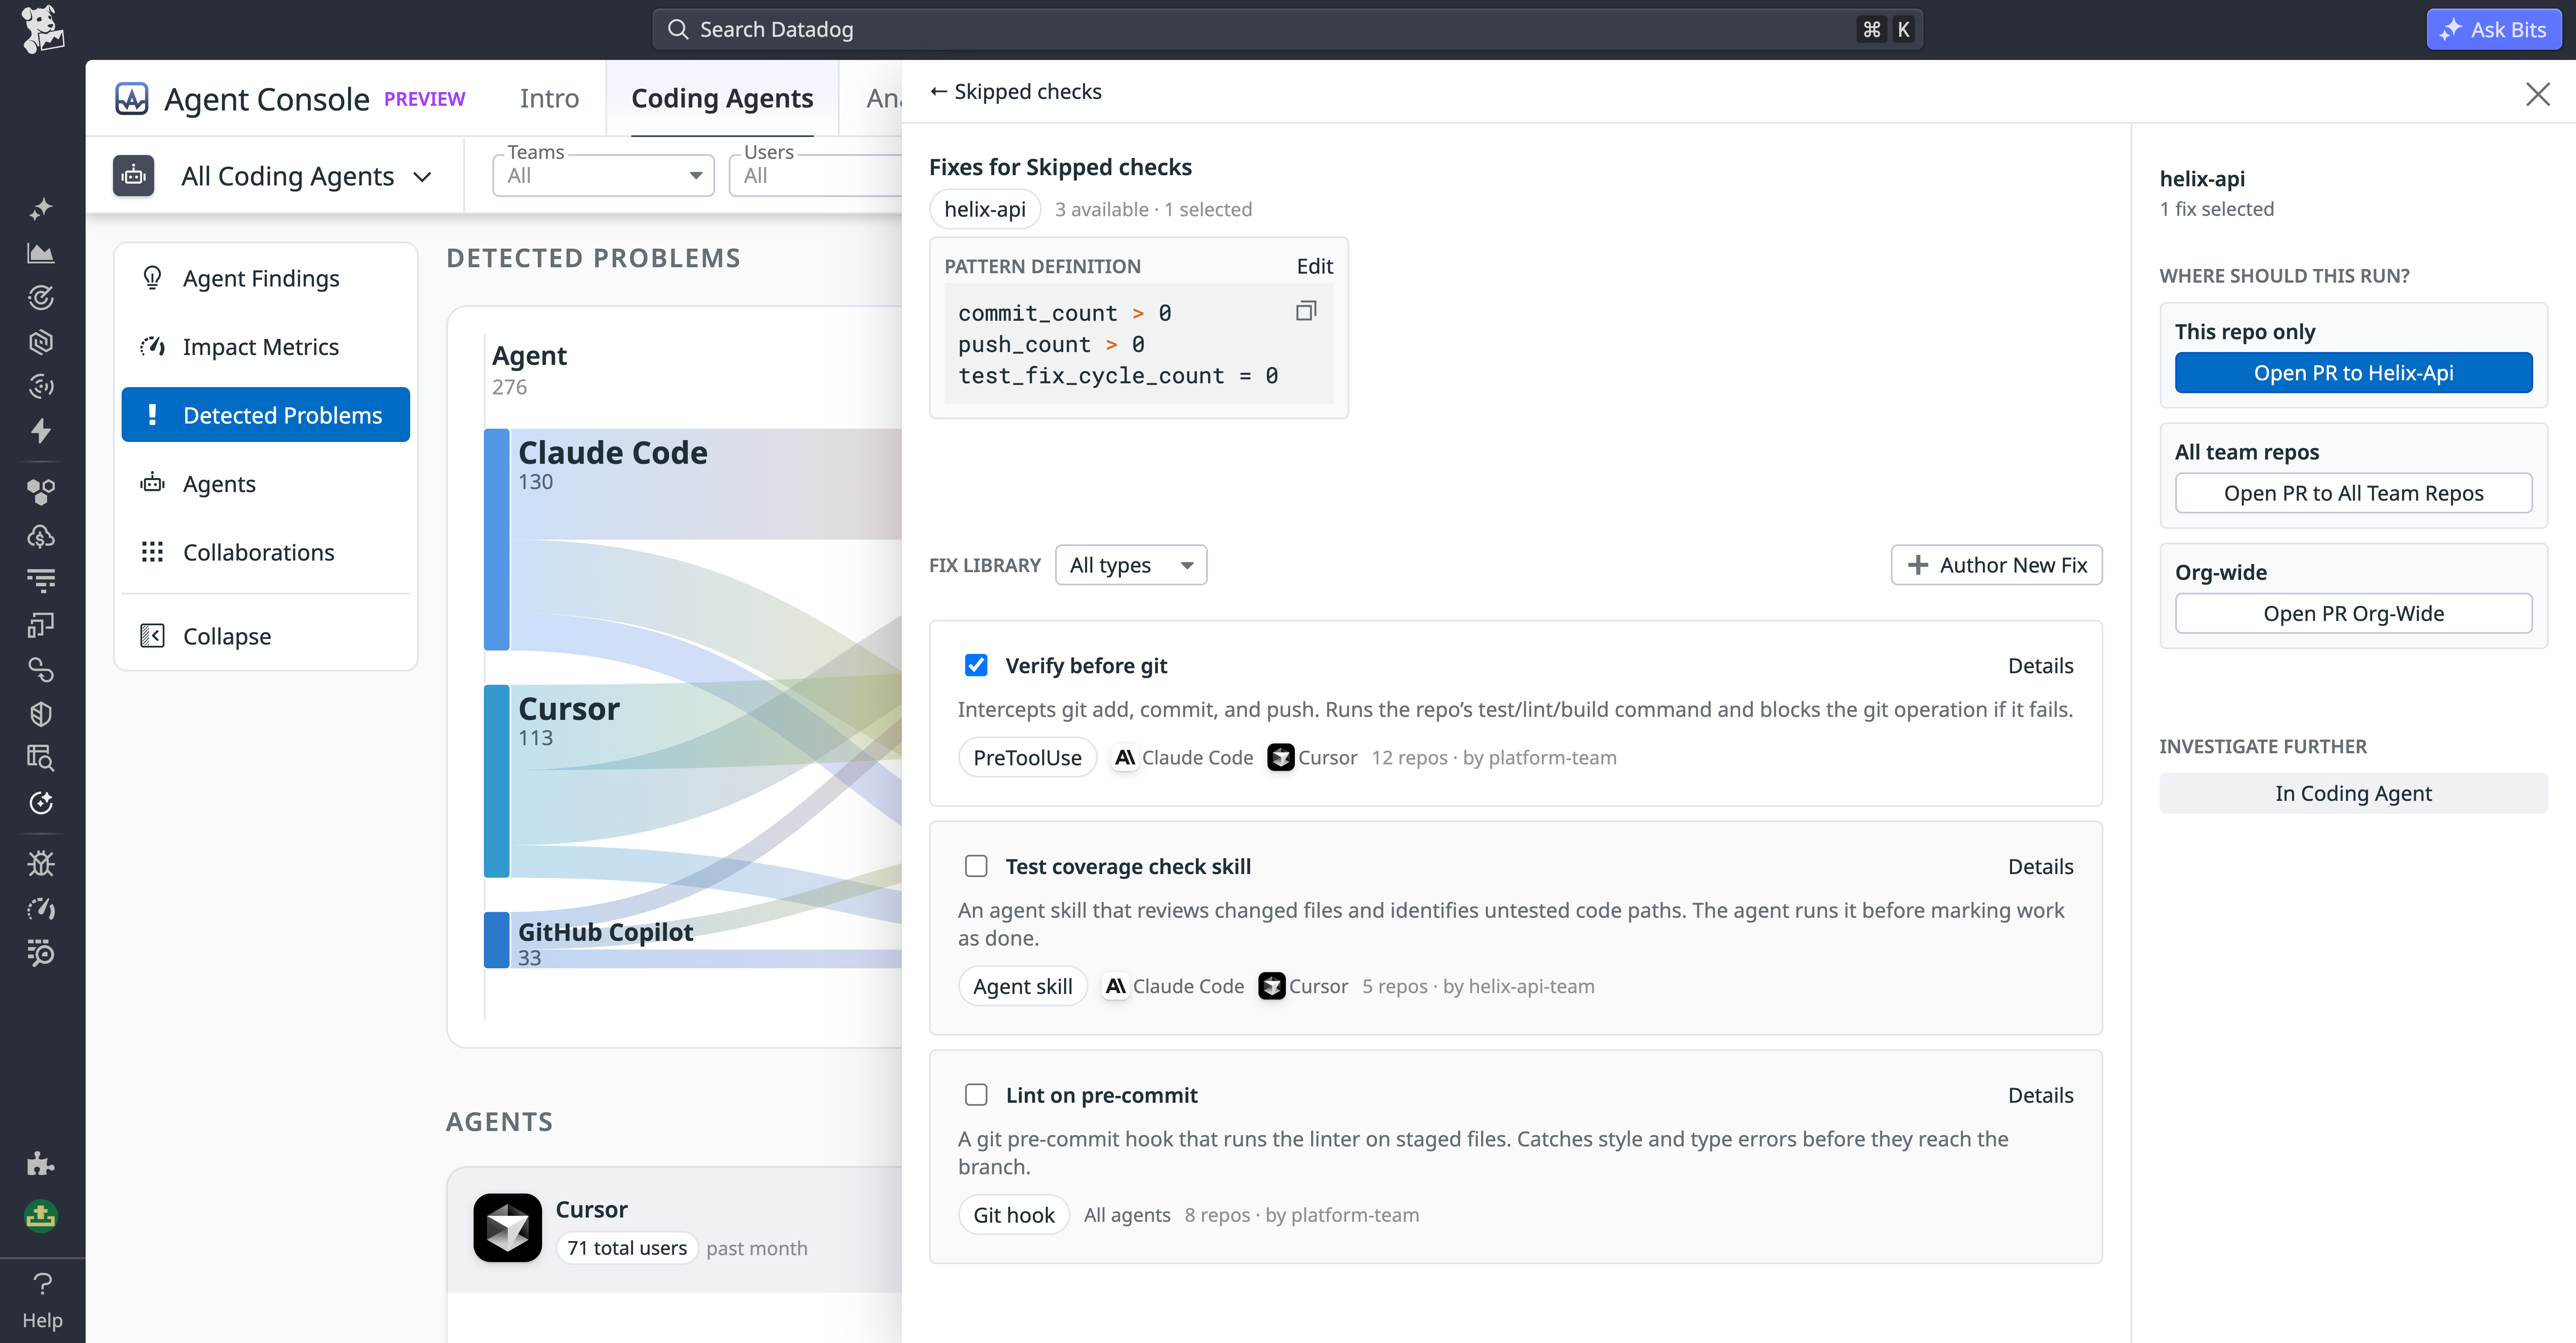The image size is (2576, 1343).
Task: Open the looping S-curve arrow sidebar icon
Action: click(x=41, y=669)
